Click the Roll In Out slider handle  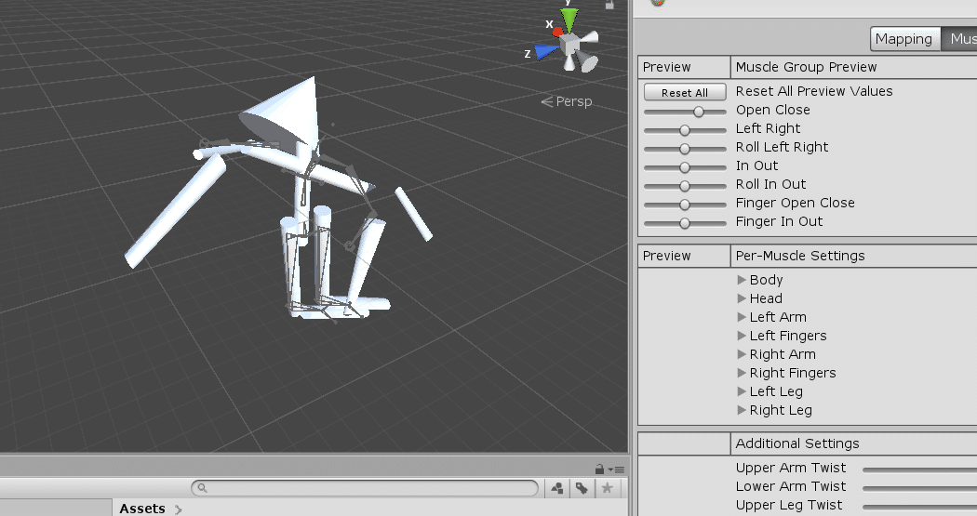point(685,186)
